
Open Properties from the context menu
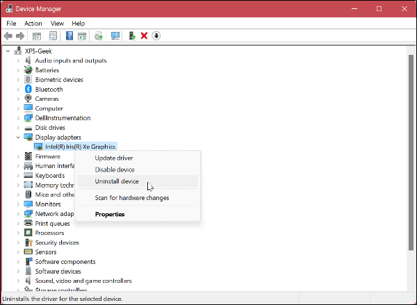[138, 214]
